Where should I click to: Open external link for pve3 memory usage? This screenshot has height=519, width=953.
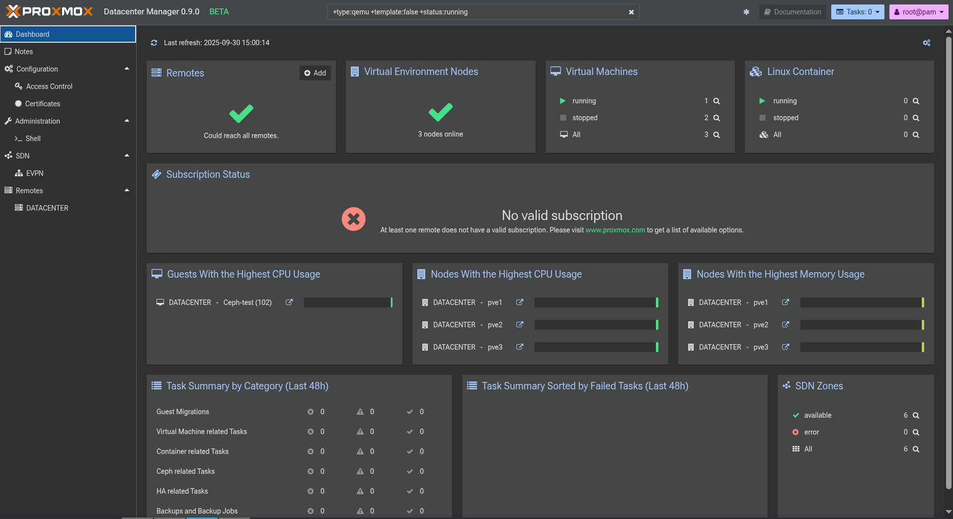(x=786, y=347)
